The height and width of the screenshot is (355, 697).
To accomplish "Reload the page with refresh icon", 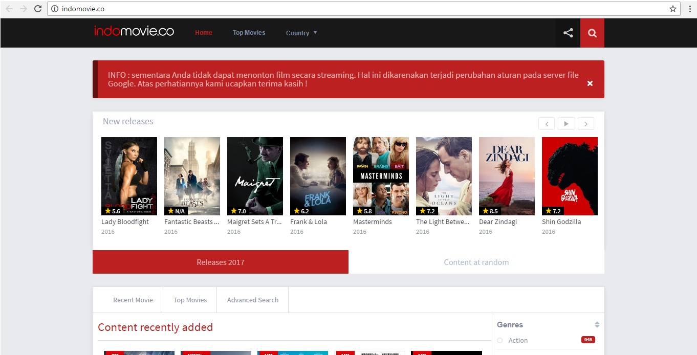I will [x=38, y=9].
